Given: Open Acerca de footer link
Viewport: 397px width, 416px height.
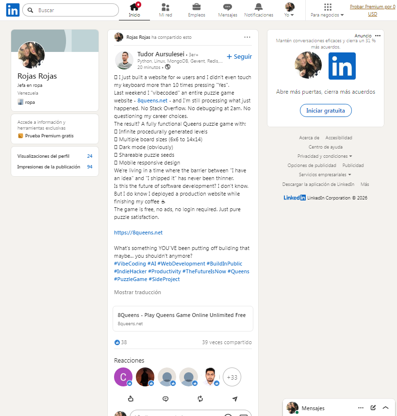Looking at the screenshot, I should 309,137.
